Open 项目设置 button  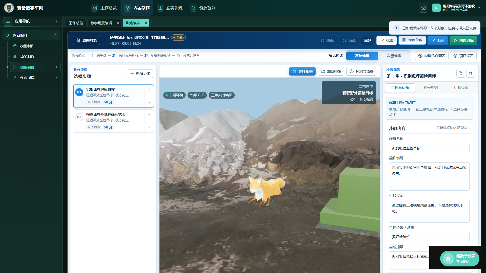[x=463, y=56]
